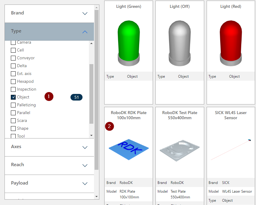Click the Type list scroll-down arrow
This screenshot has height=205, width=256.
pos(91,135)
